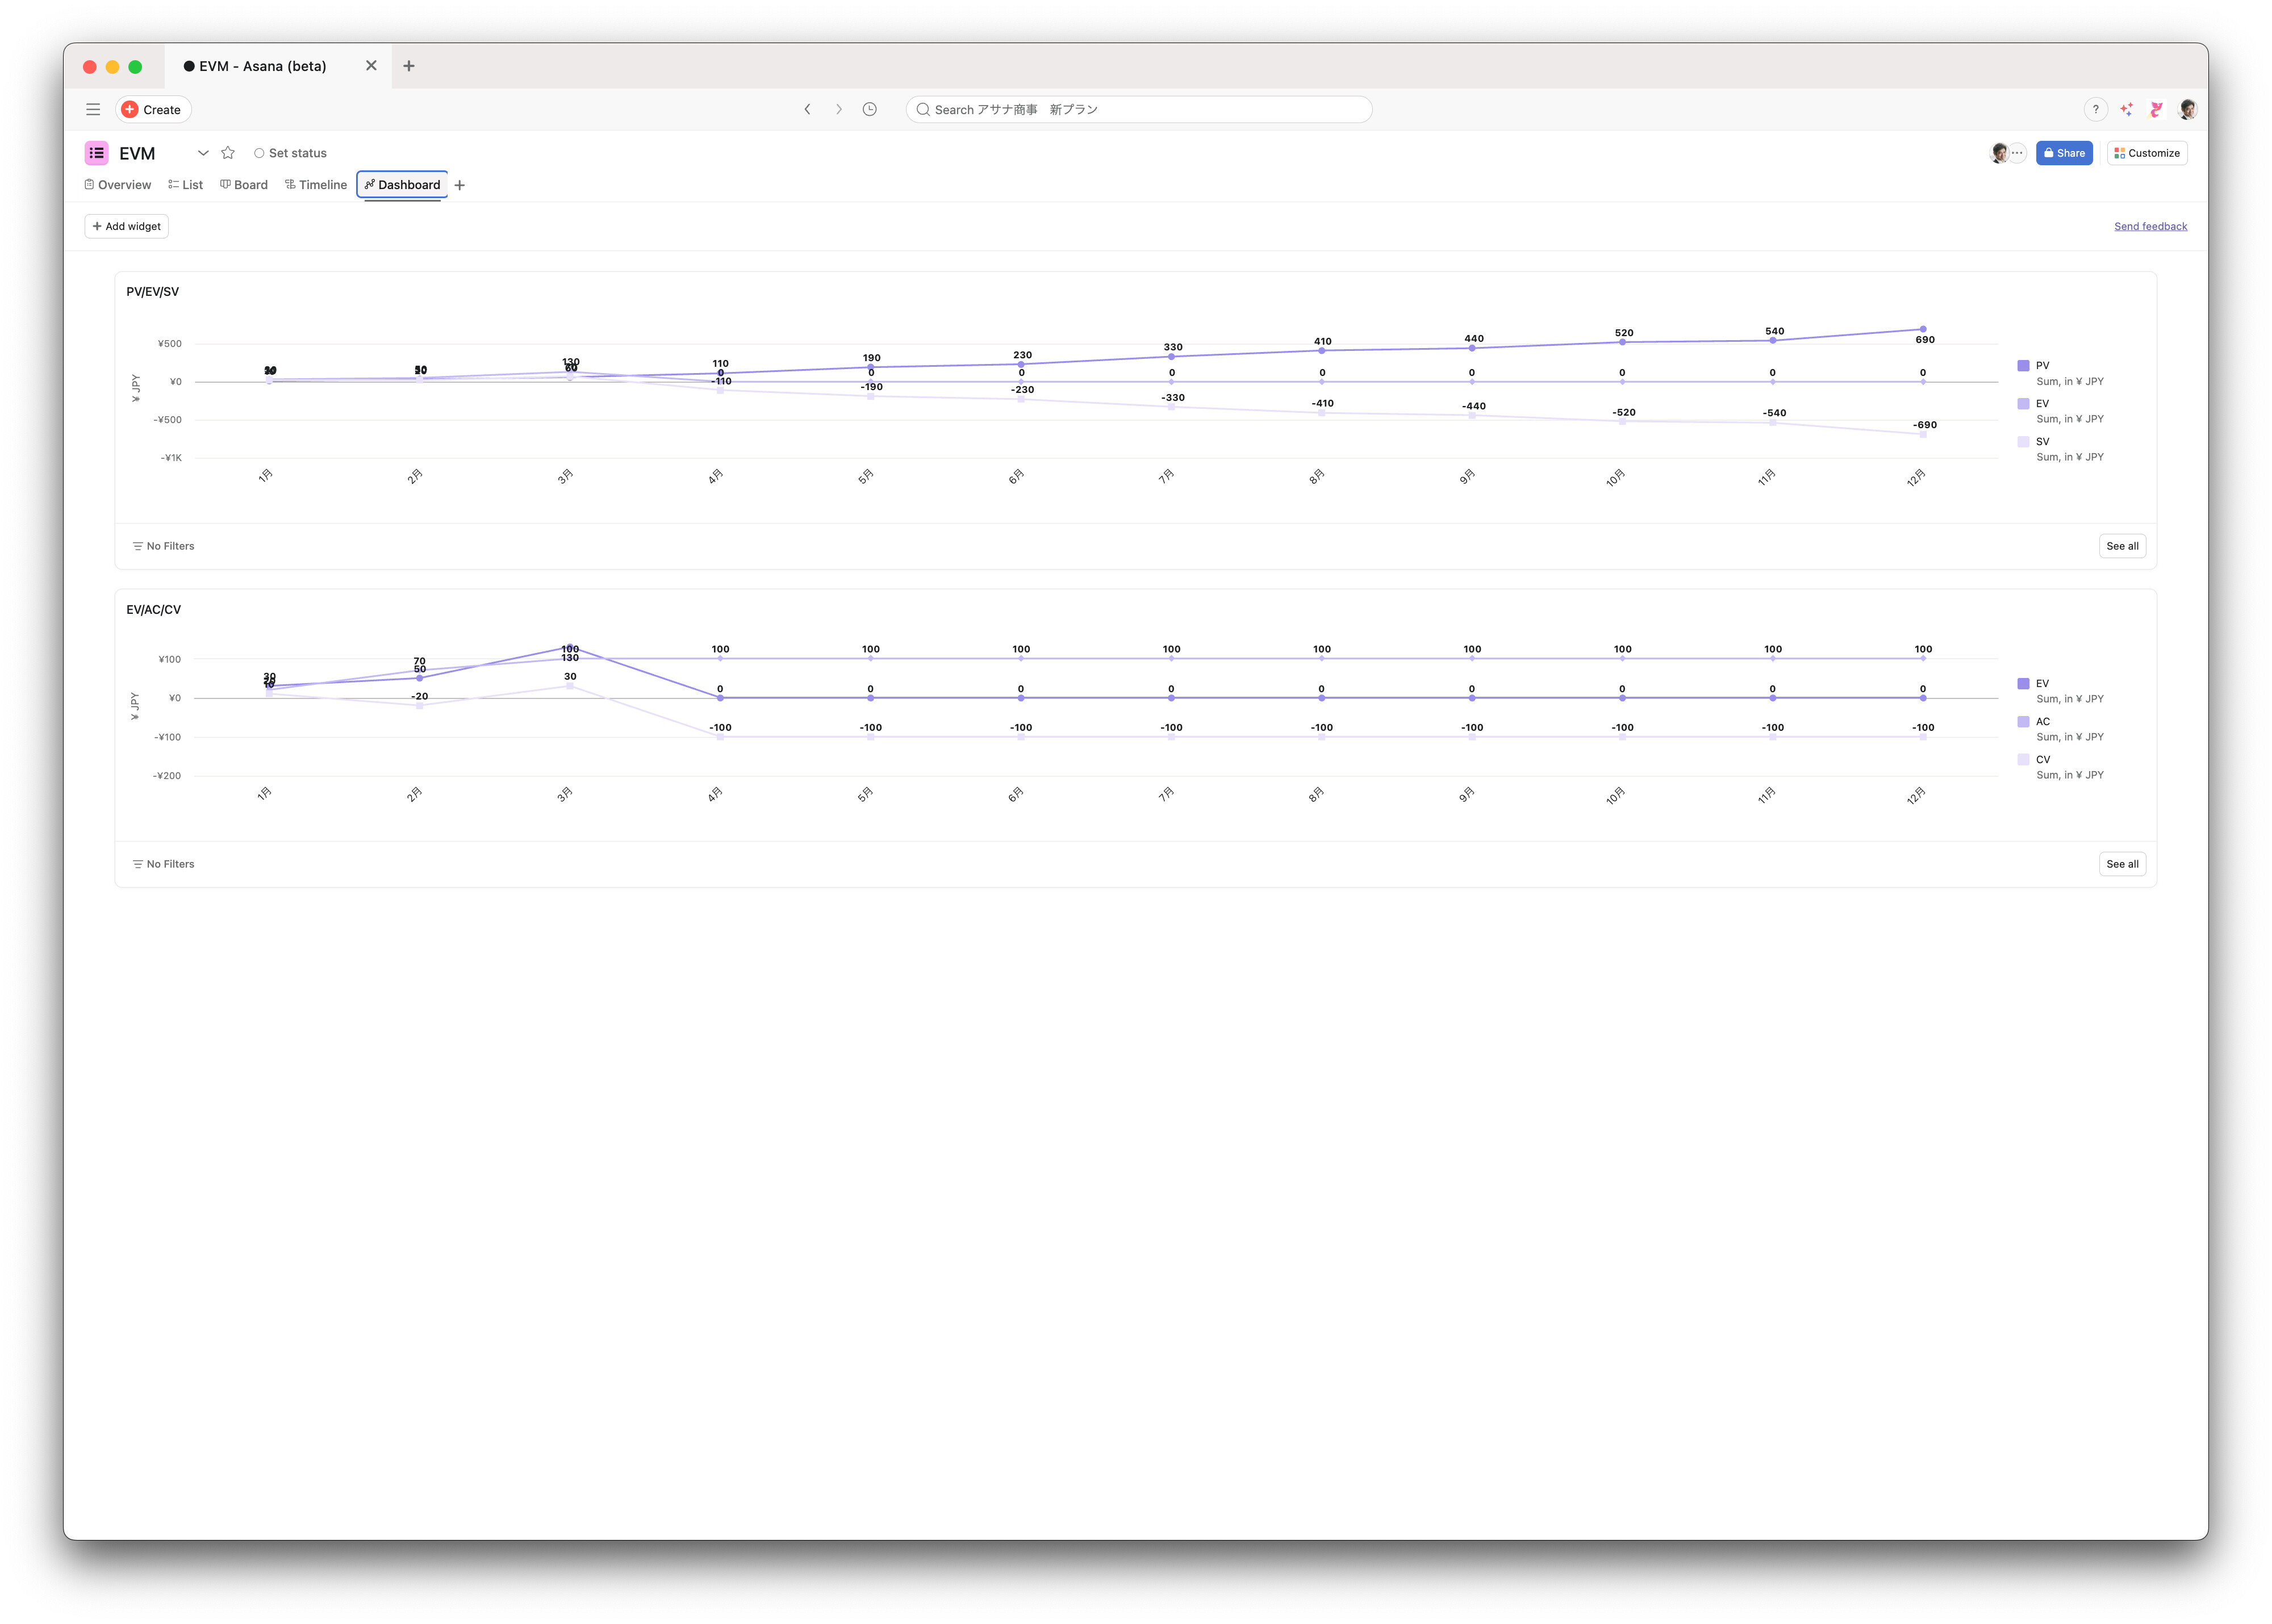Open the Customize panel
This screenshot has height=1624, width=2272.
click(x=2146, y=153)
